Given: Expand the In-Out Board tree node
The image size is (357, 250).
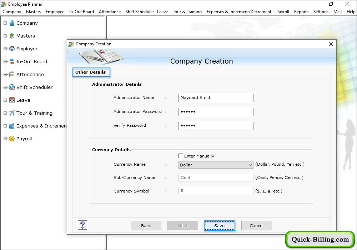Looking at the screenshot, I should [5, 61].
